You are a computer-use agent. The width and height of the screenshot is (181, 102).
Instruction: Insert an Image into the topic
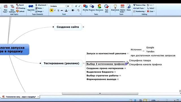click(39, 11)
